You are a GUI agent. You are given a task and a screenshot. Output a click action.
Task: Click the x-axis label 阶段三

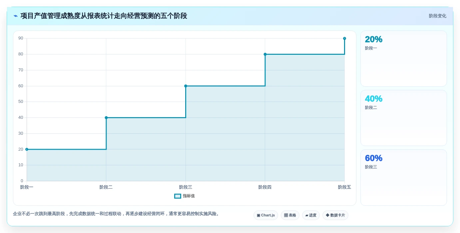[186, 187]
